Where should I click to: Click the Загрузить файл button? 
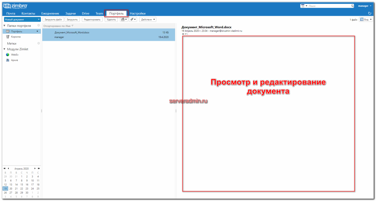tap(53, 19)
